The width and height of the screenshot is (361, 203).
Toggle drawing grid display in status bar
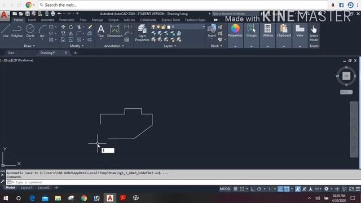pyautogui.click(x=235, y=189)
